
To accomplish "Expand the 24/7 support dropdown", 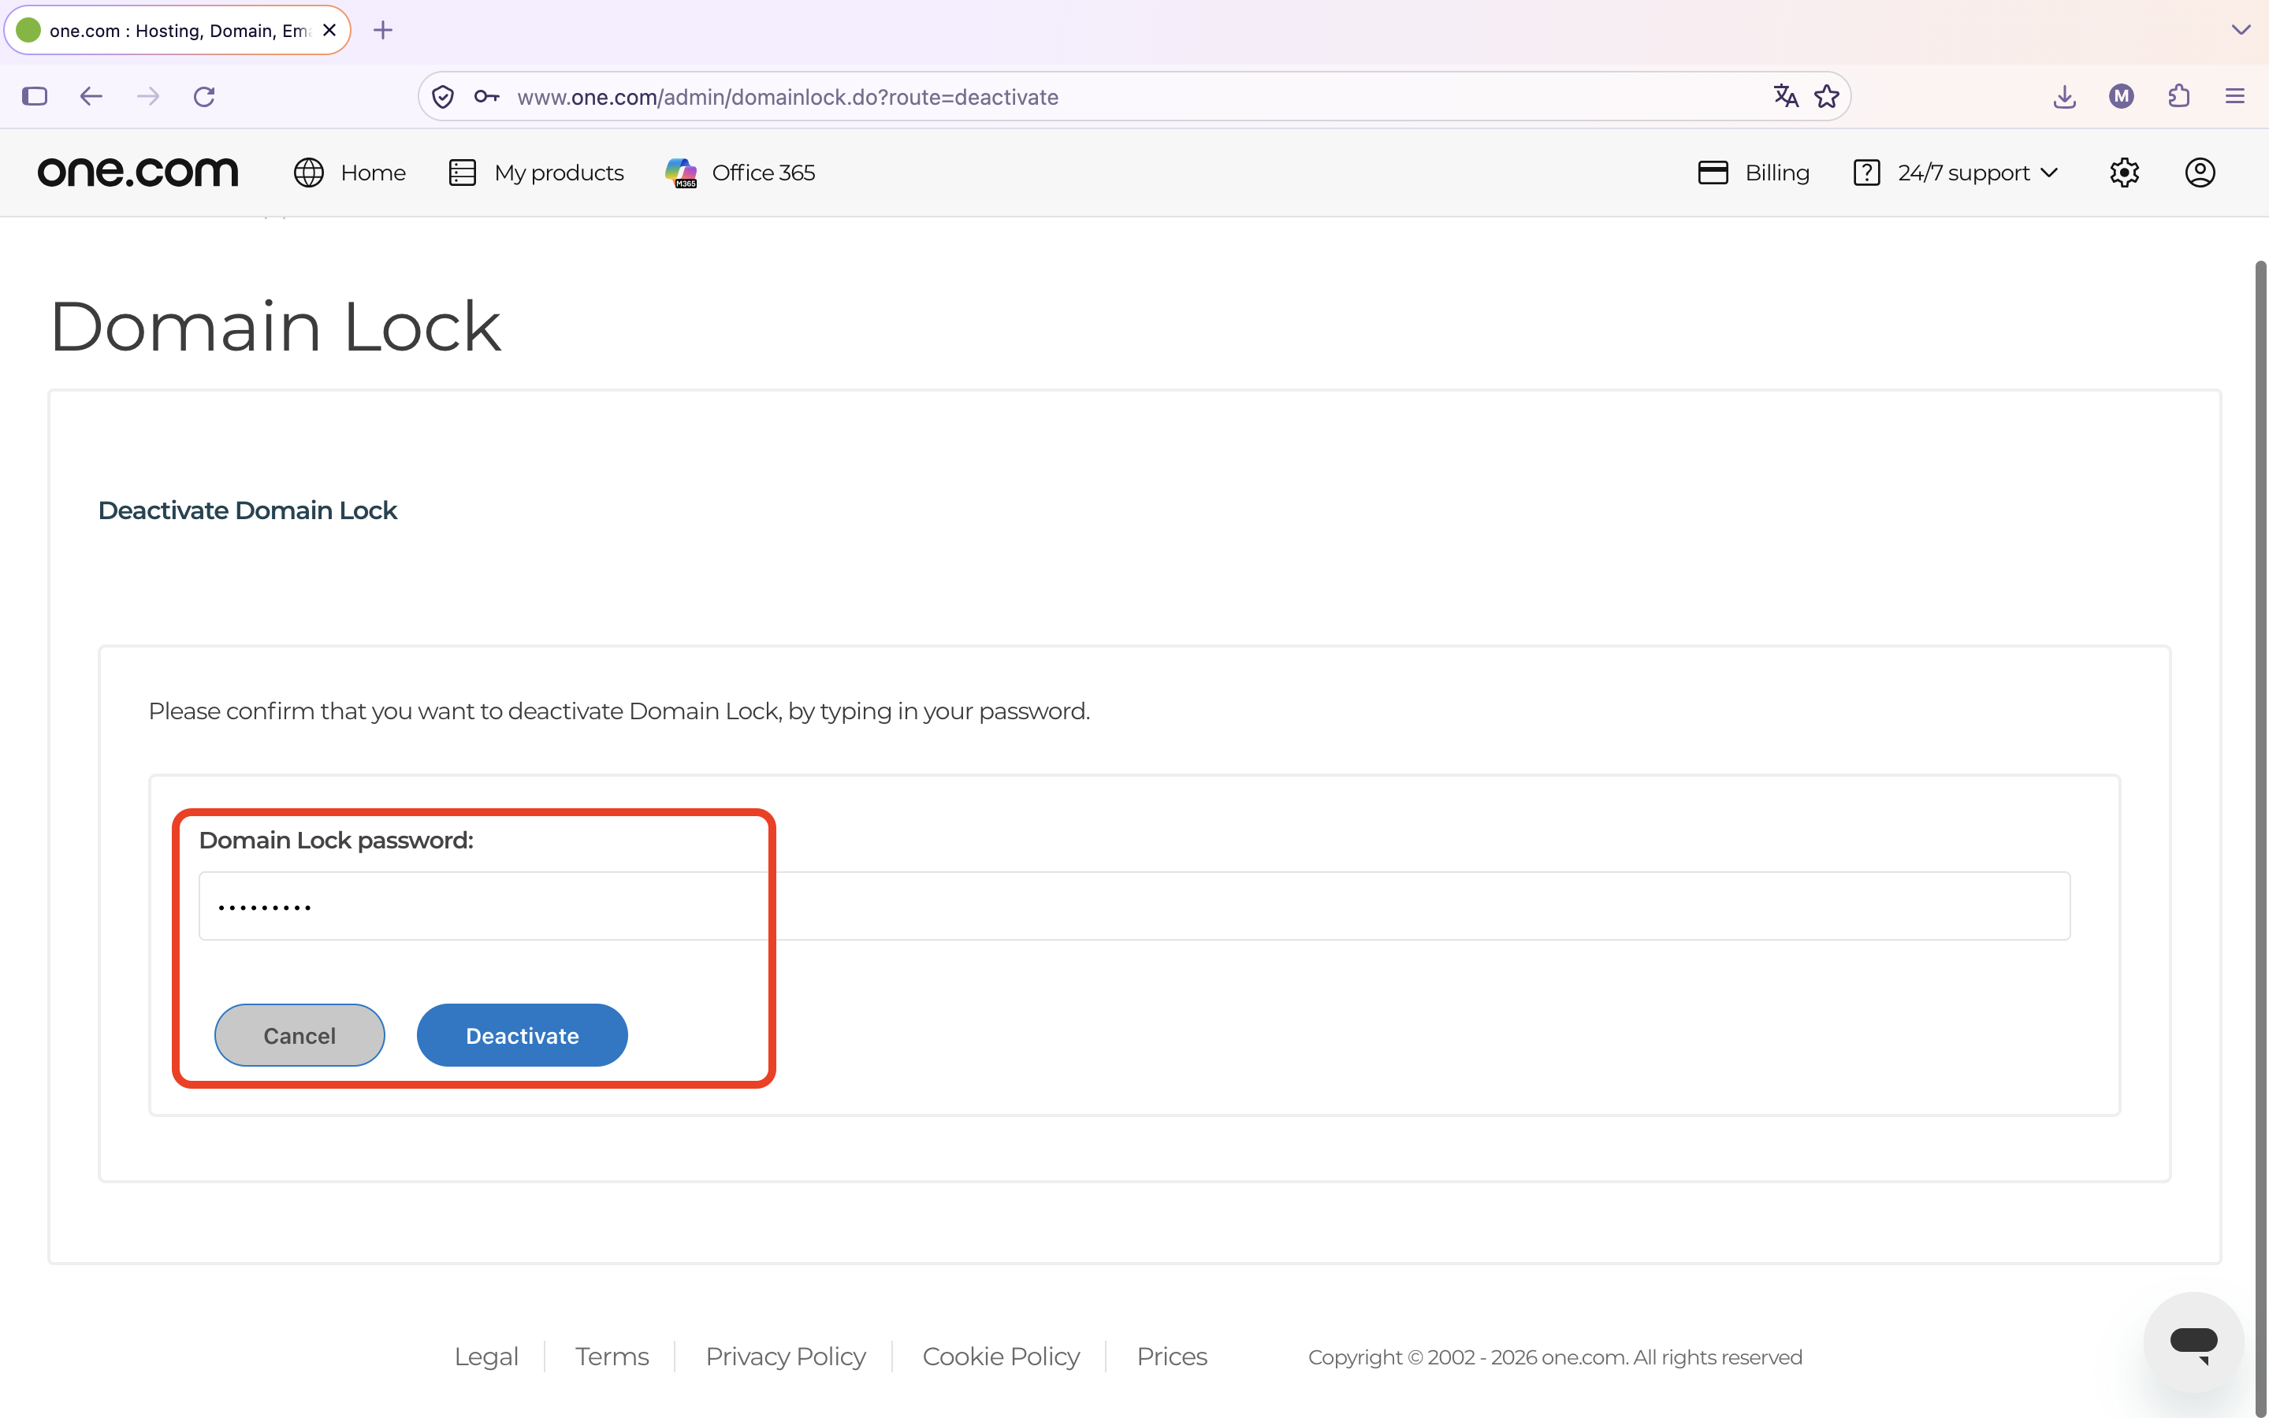I will pyautogui.click(x=1955, y=173).
